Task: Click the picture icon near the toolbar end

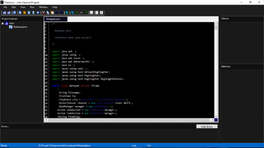Action: point(91,13)
